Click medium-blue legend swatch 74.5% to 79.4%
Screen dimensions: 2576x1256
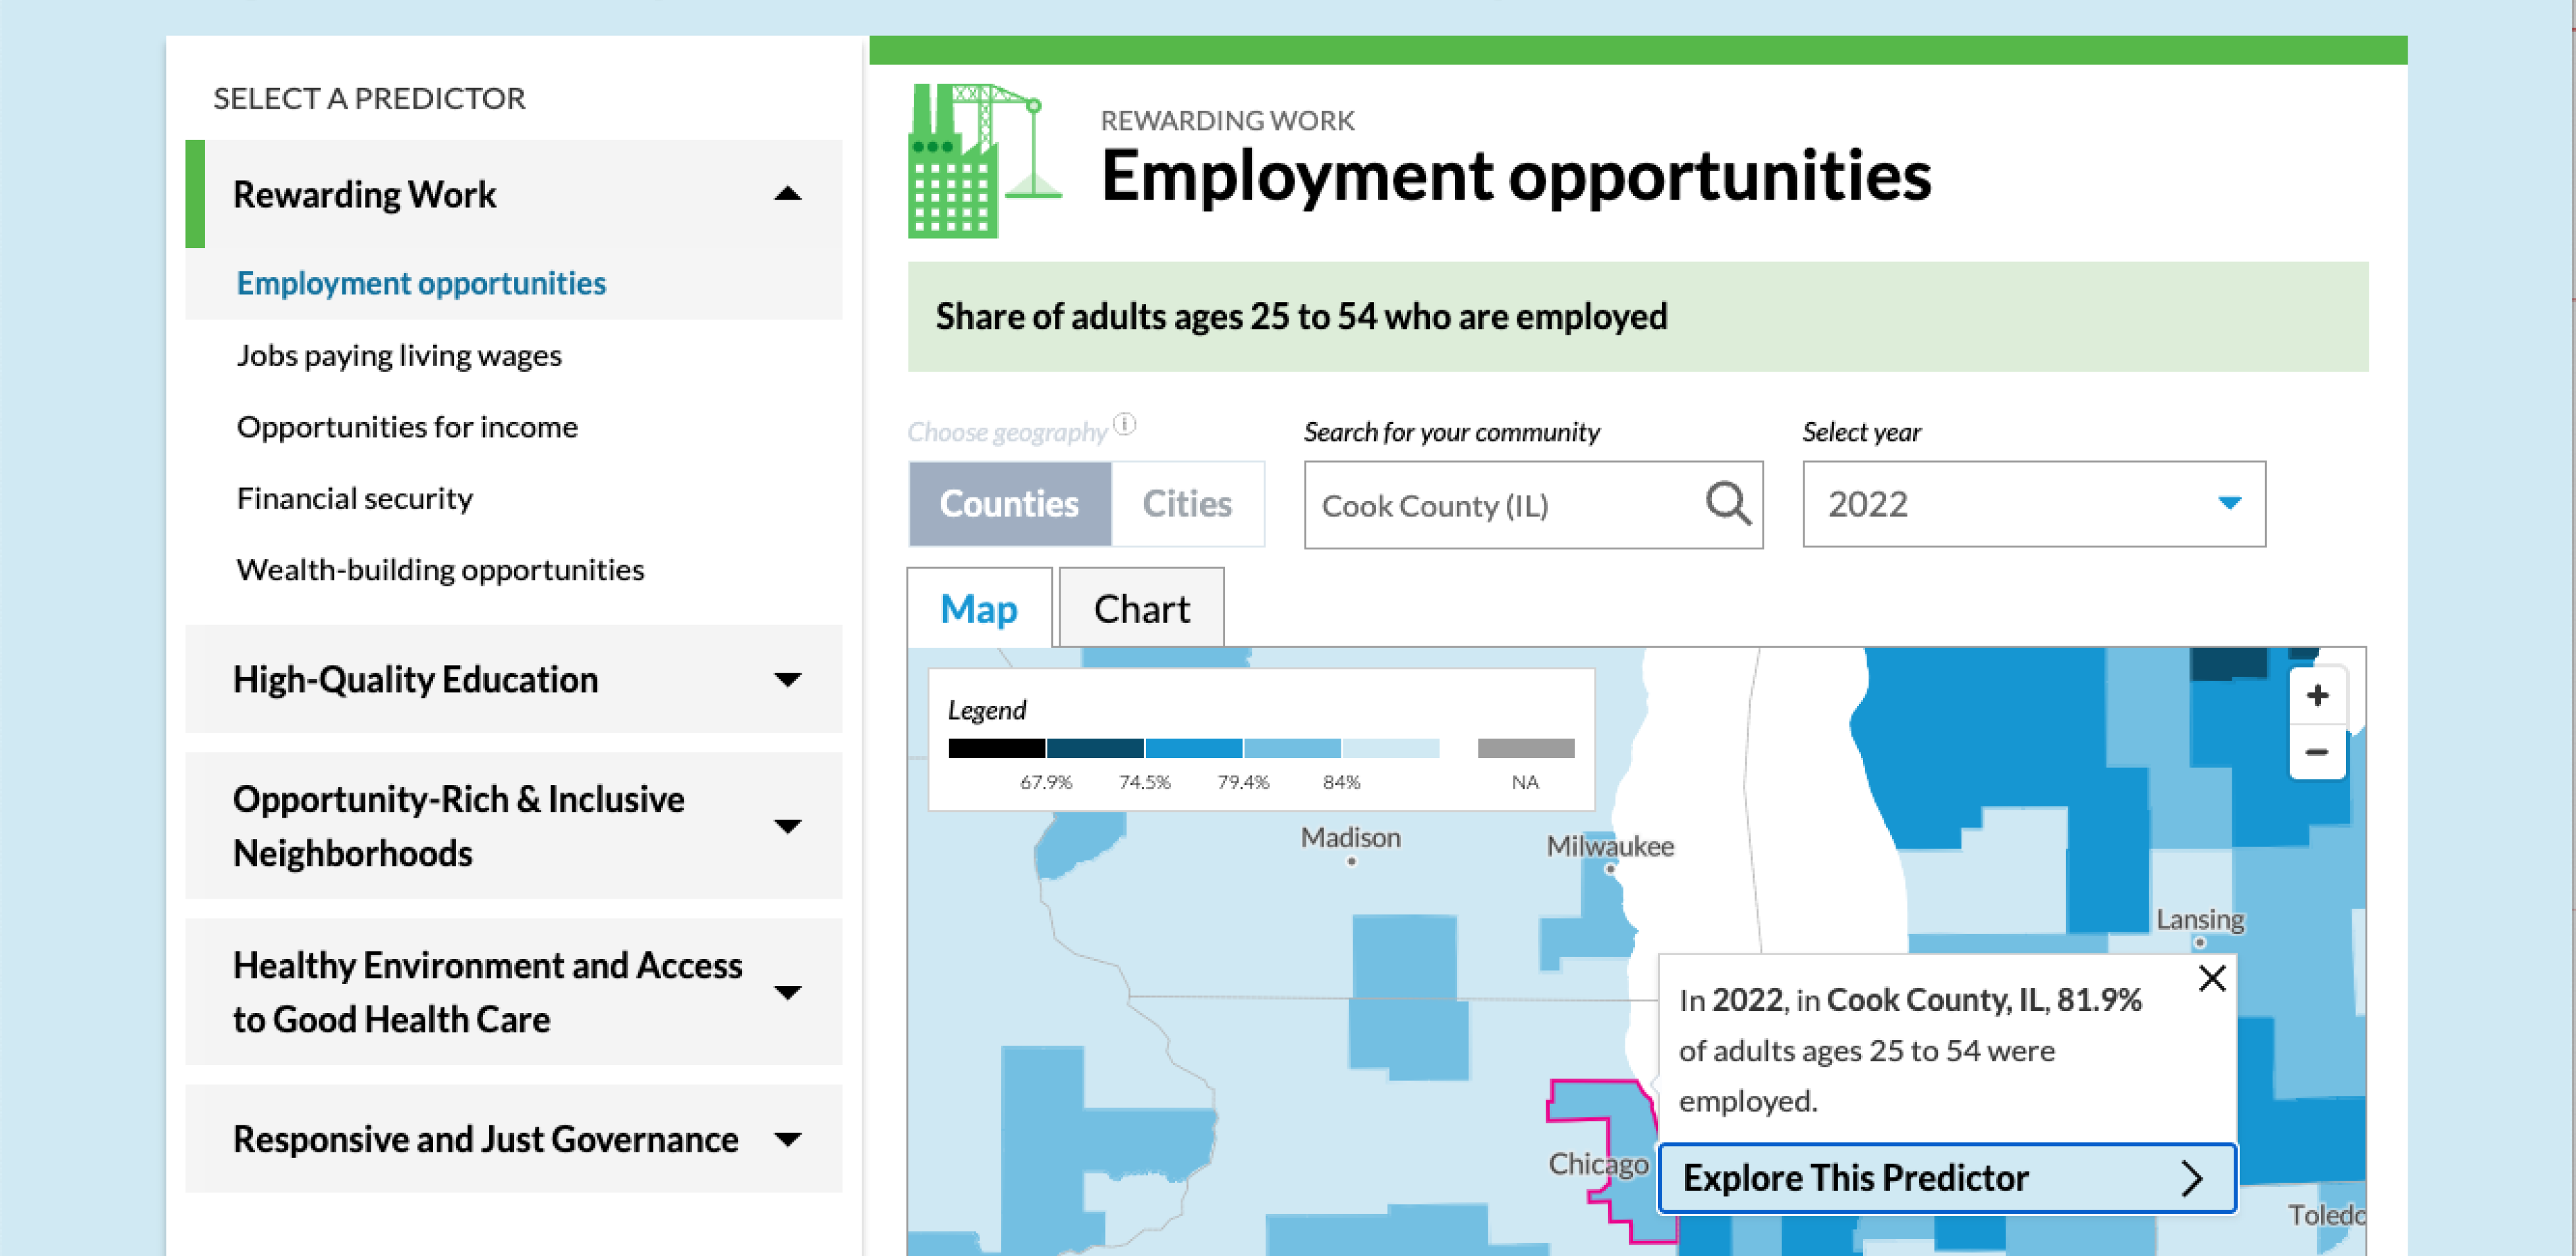(1193, 747)
